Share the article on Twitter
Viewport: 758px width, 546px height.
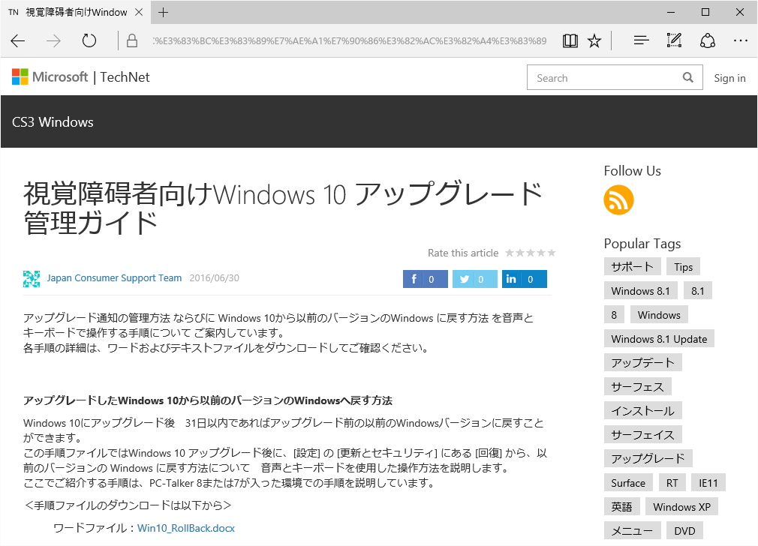tap(474, 278)
